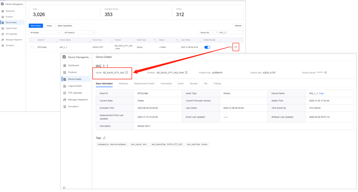Open model details icon beside NZ_EnOS_CITY_IAQ
The height and width of the screenshot is (192, 358).
(127, 73)
